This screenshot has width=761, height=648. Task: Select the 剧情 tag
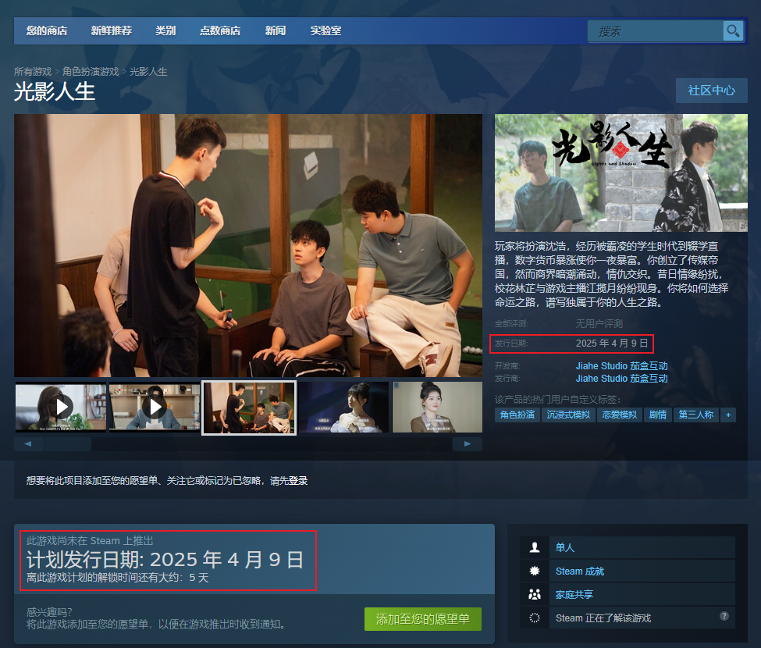pyautogui.click(x=658, y=415)
